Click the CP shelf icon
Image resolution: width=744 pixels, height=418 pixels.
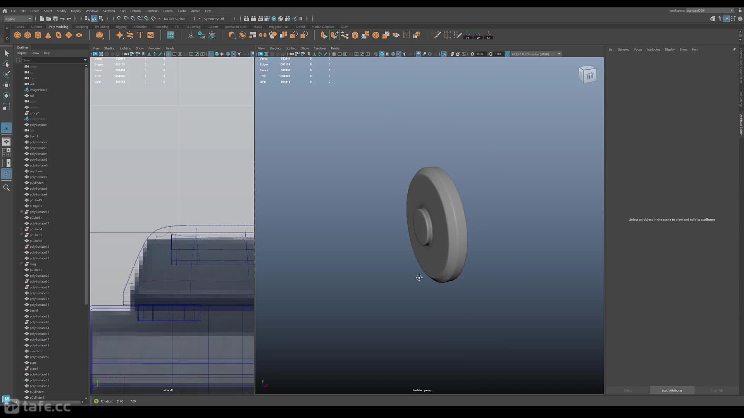(478, 35)
